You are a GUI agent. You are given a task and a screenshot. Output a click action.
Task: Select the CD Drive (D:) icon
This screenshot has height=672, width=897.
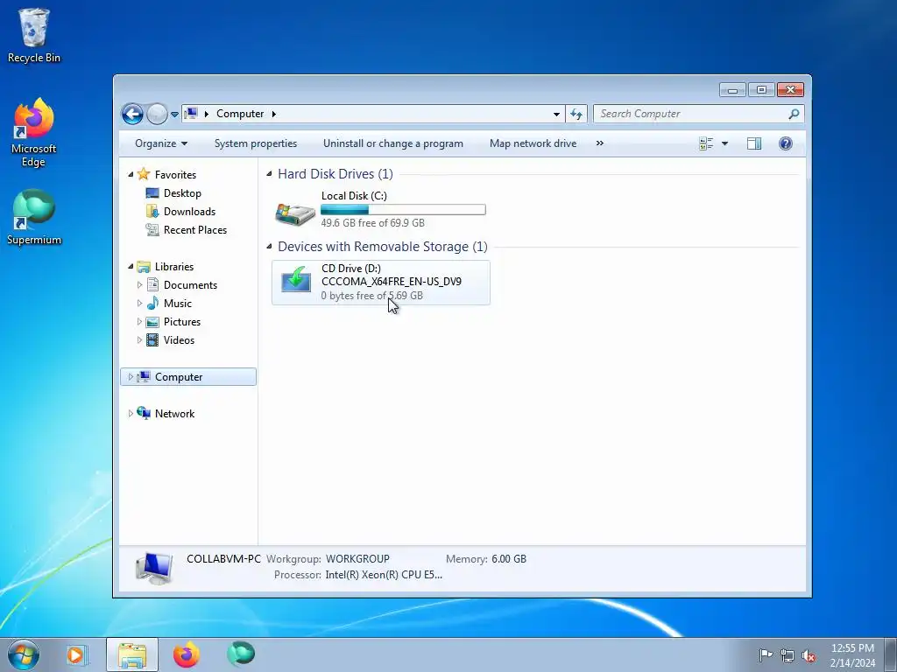pyautogui.click(x=296, y=279)
